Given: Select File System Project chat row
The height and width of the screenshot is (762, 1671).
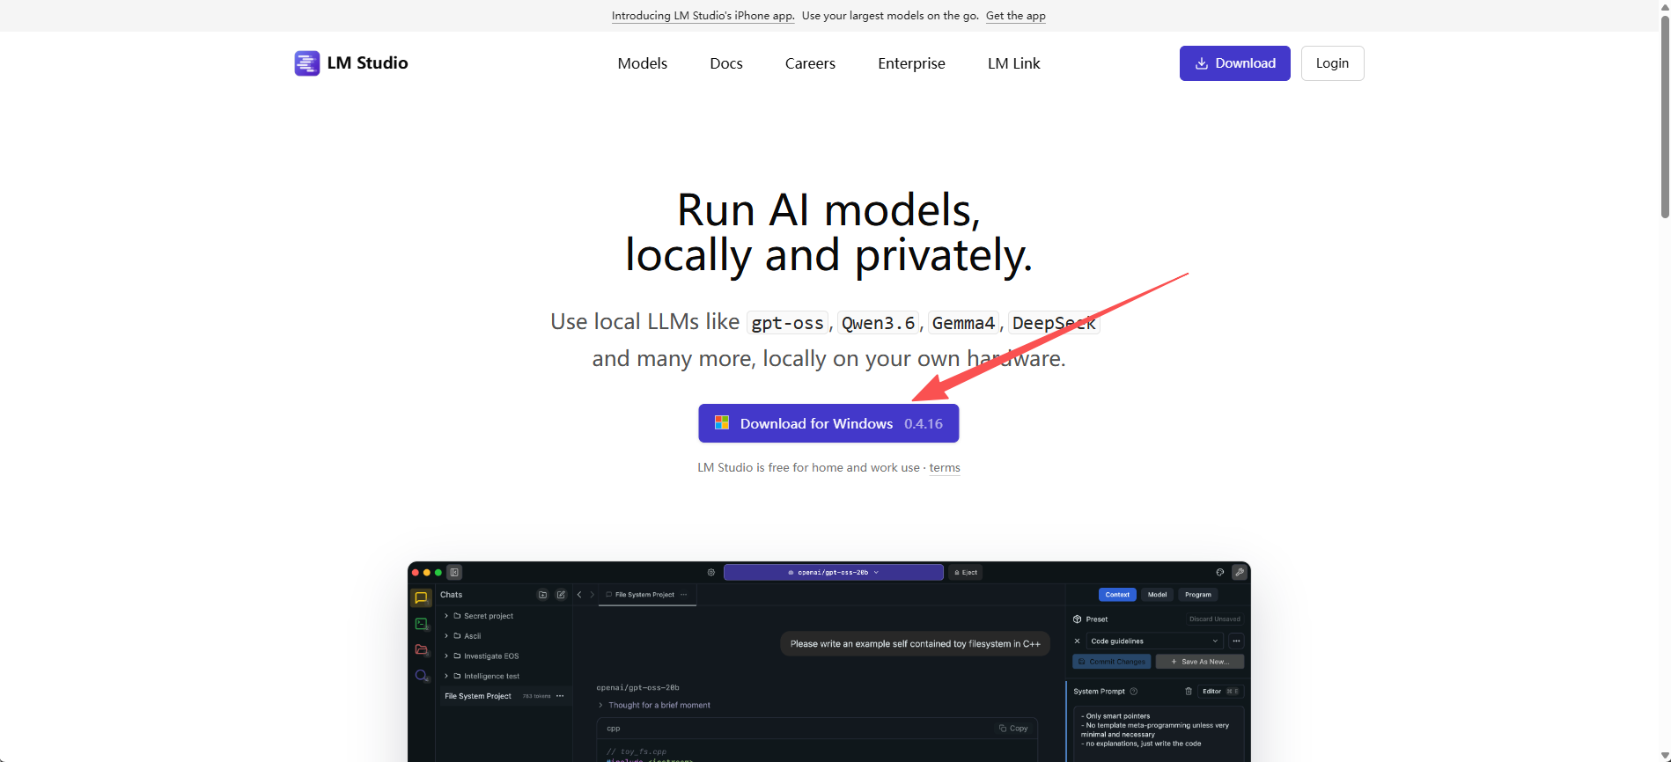Looking at the screenshot, I should pos(504,696).
